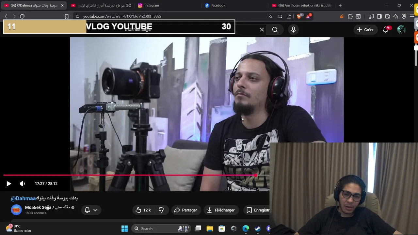The height and width of the screenshot is (235, 418).
Task: Start voice search with microphone icon
Action: [293, 30]
